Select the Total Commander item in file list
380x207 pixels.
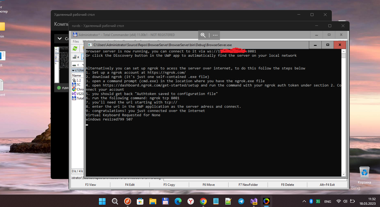[78, 98]
